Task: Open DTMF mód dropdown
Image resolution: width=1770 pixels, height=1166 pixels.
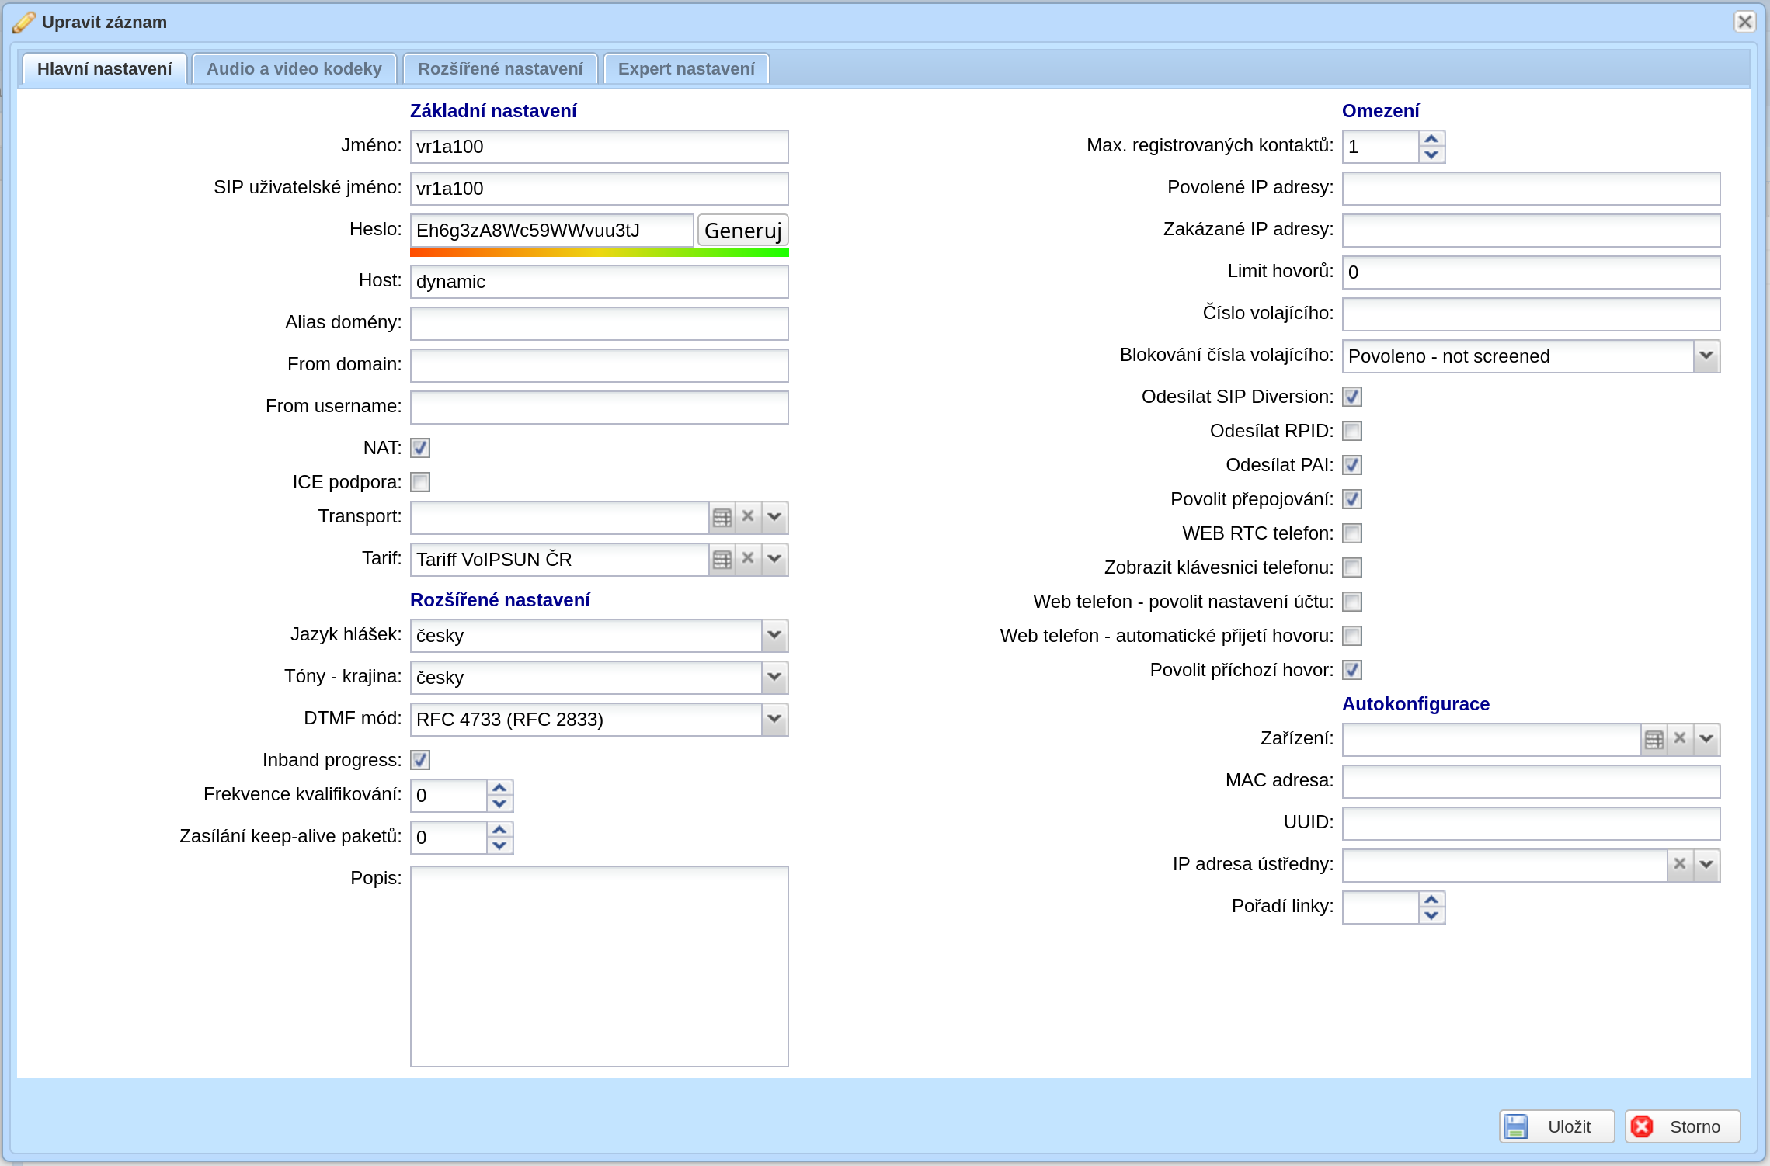Action: click(x=774, y=719)
